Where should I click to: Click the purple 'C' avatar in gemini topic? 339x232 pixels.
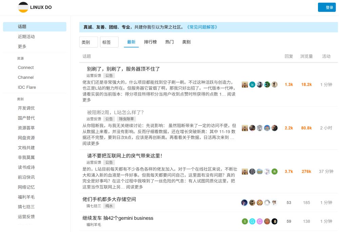click(x=260, y=221)
